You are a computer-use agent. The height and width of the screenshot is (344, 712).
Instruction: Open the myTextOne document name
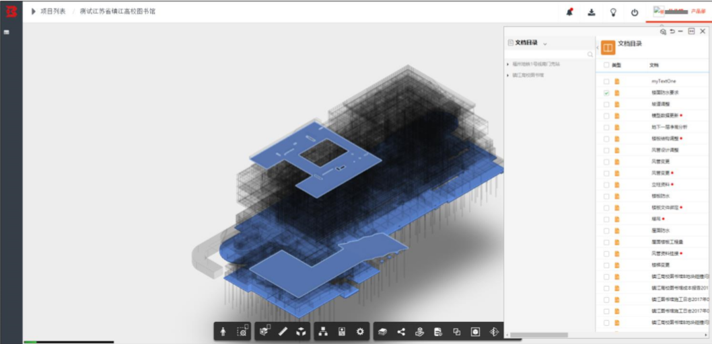(664, 81)
